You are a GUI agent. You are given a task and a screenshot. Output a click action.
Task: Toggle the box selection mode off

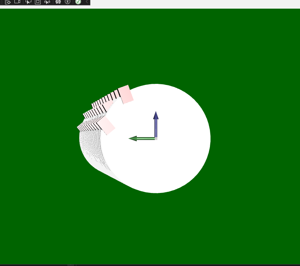(38, 2)
